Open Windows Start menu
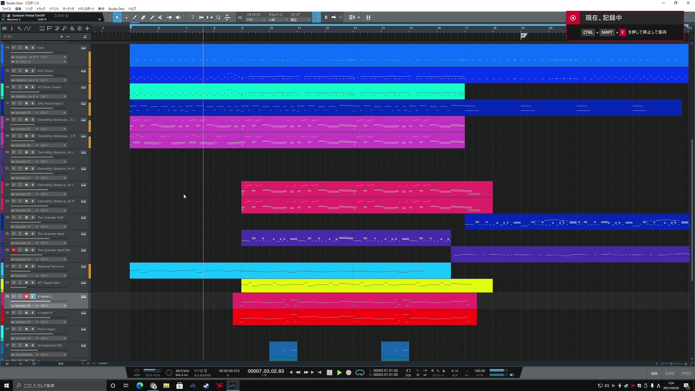The height and width of the screenshot is (391, 695). (7, 386)
